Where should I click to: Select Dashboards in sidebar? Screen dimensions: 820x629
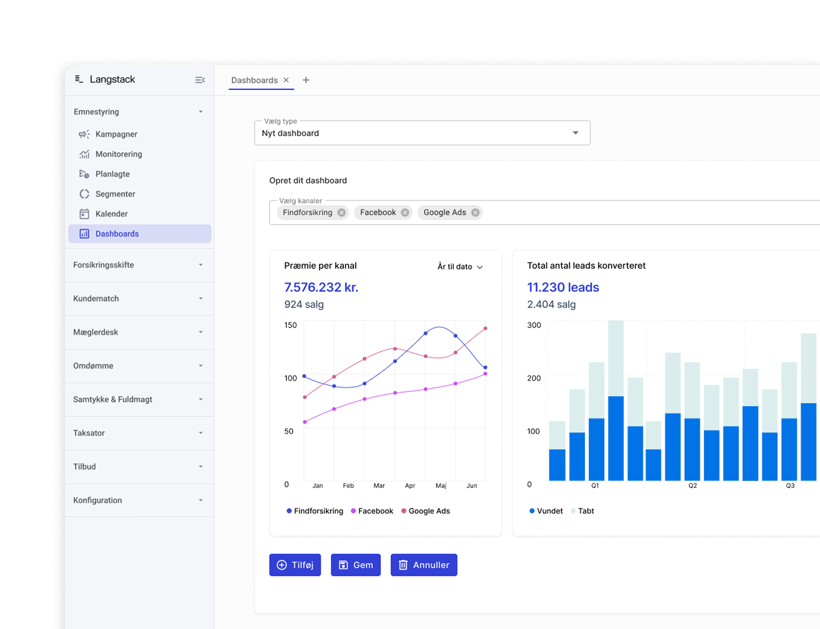(139, 234)
